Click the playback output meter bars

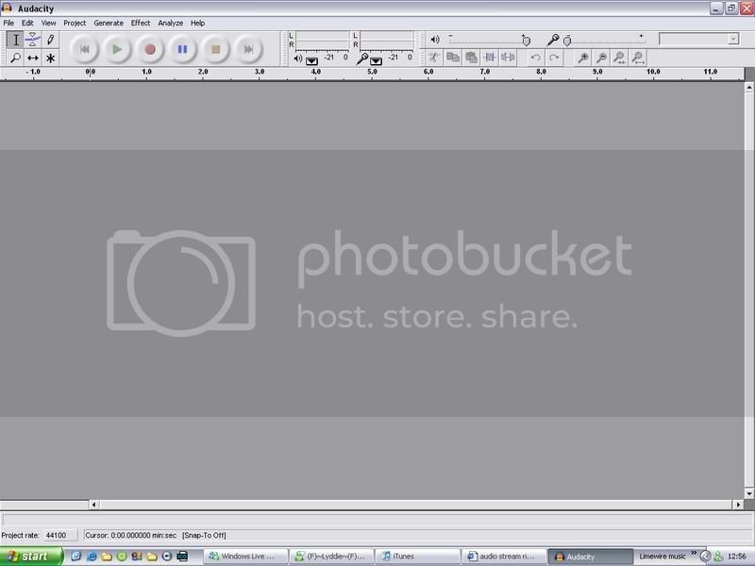(322, 41)
